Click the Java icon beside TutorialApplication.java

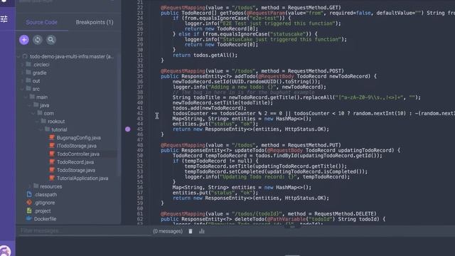[x=52, y=178]
